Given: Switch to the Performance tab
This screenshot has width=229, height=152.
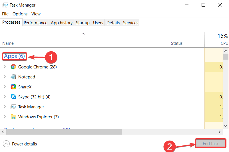Looking at the screenshot, I should point(35,23).
